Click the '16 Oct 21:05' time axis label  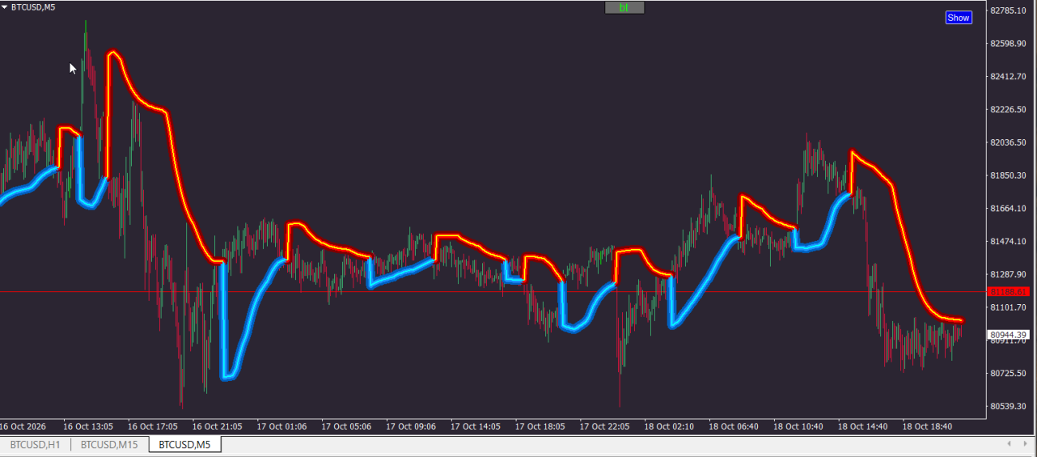217,426
